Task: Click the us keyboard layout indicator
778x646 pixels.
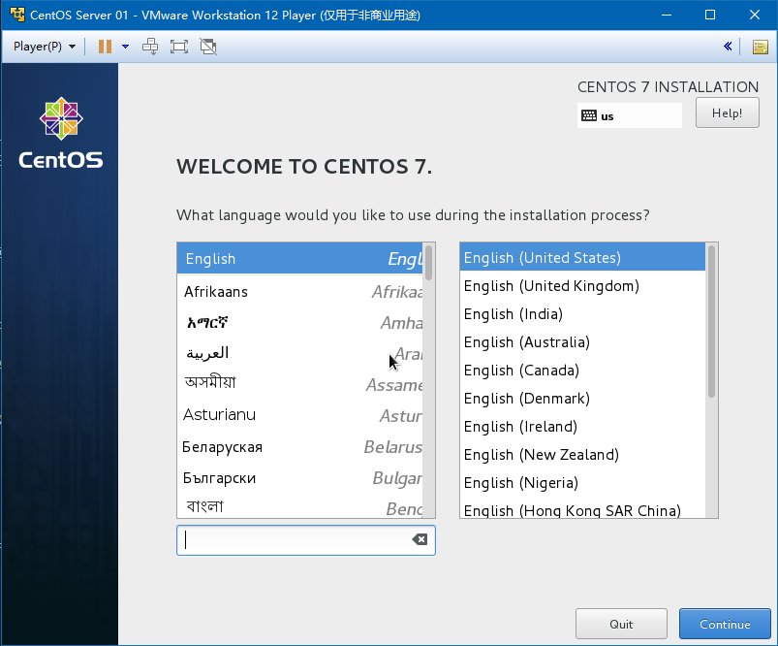Action: pyautogui.click(x=629, y=115)
